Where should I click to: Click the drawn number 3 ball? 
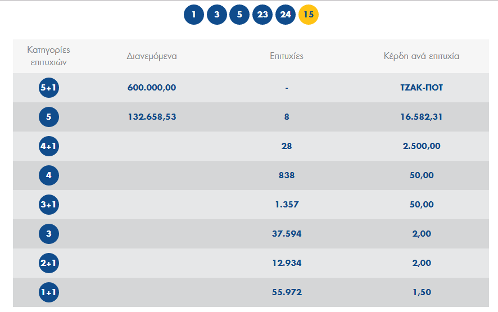[216, 15]
